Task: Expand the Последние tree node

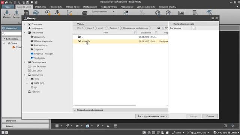Action: click(x=24, y=24)
